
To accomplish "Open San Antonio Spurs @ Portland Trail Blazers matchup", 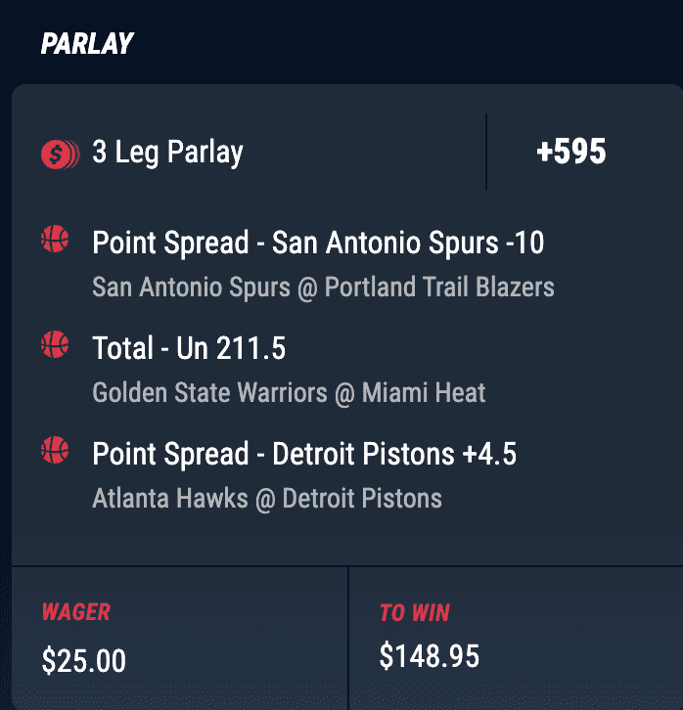I will (x=323, y=288).
